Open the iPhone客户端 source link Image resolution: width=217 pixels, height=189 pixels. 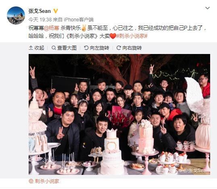[79, 20]
